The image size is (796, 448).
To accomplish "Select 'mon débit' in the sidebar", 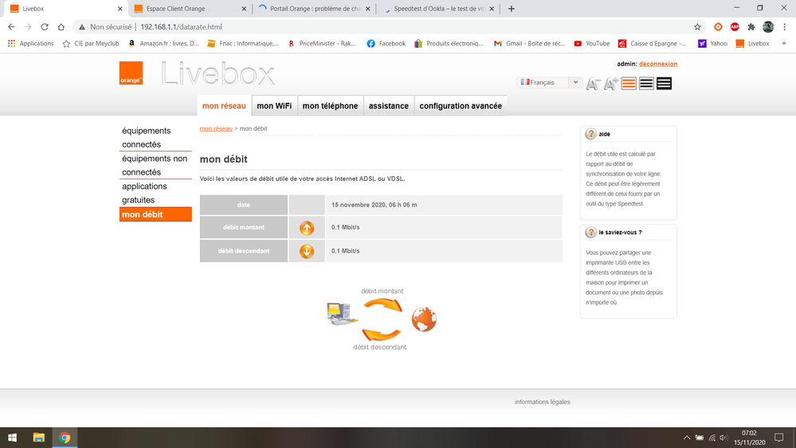I will tap(155, 214).
